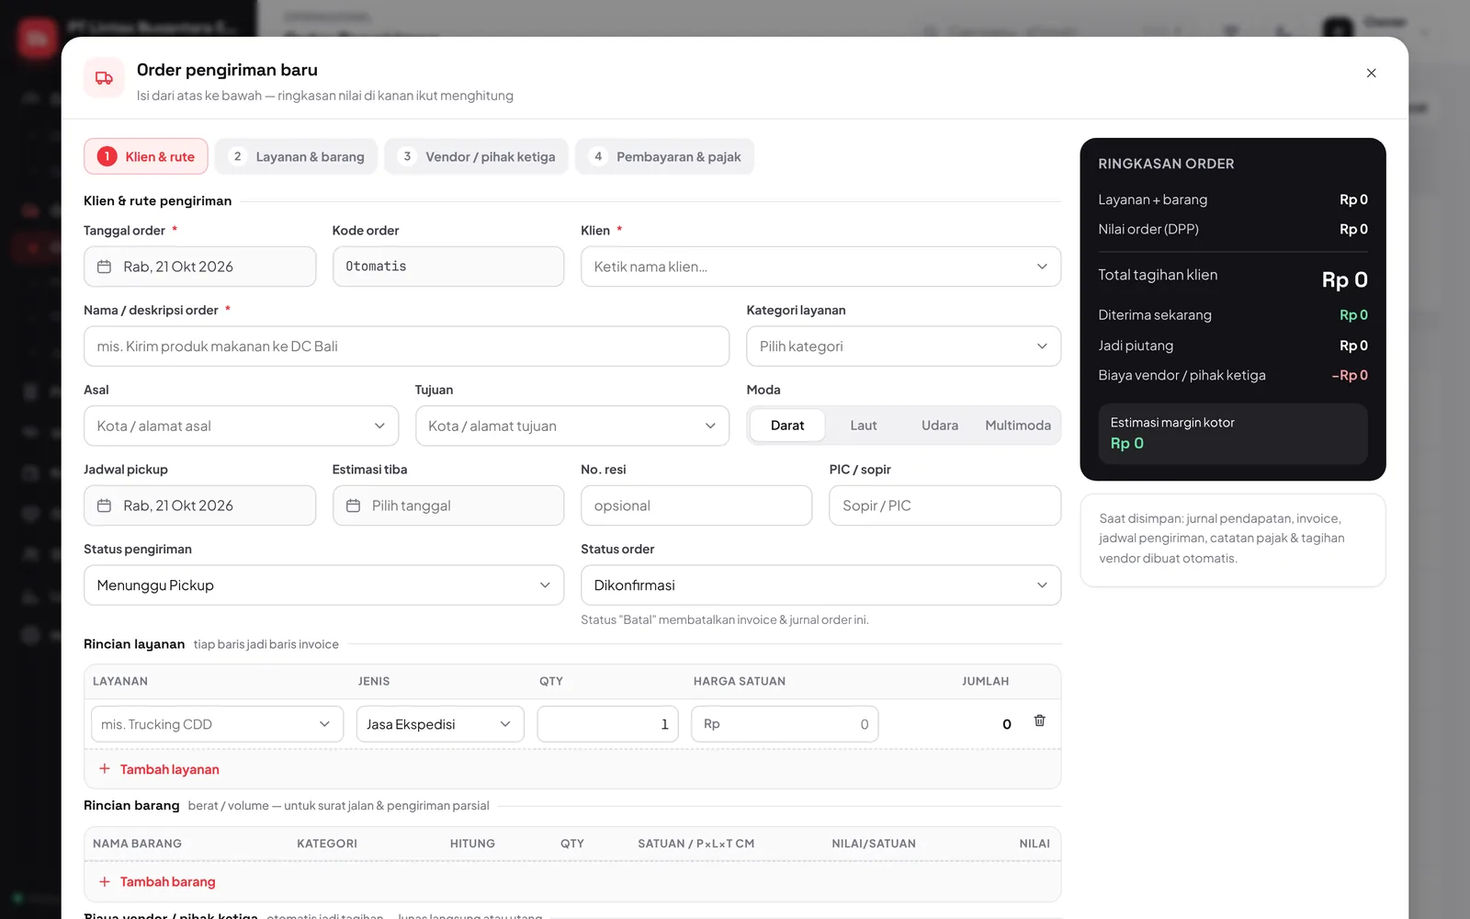Click calendar icon in Jadwal pickup field
The height and width of the screenshot is (919, 1470).
pos(105,505)
